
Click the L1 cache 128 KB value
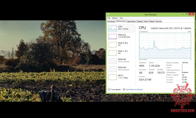[184, 77]
